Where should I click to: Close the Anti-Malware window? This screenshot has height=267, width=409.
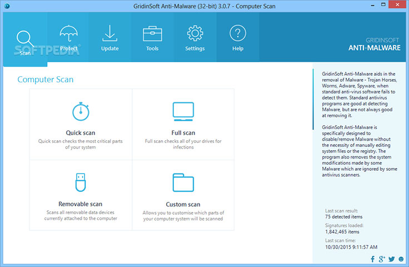397,4
